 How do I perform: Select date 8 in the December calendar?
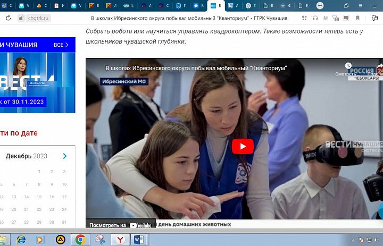[x=39, y=184]
